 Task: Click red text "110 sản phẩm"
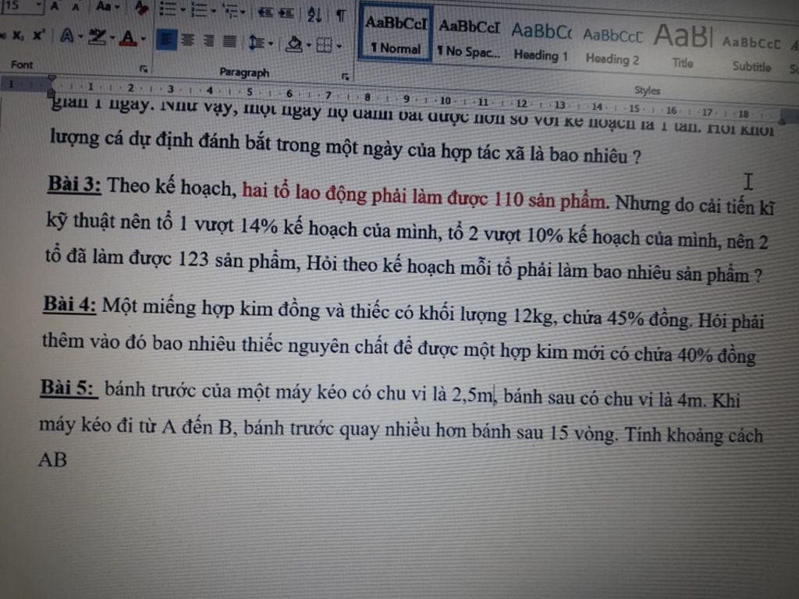[x=550, y=200]
